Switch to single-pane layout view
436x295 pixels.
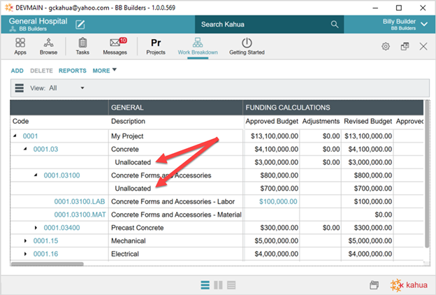205,285
